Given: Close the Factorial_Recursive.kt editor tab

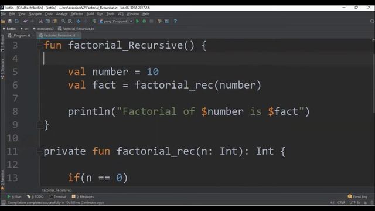Looking at the screenshot, I should pyautogui.click(x=79, y=35).
